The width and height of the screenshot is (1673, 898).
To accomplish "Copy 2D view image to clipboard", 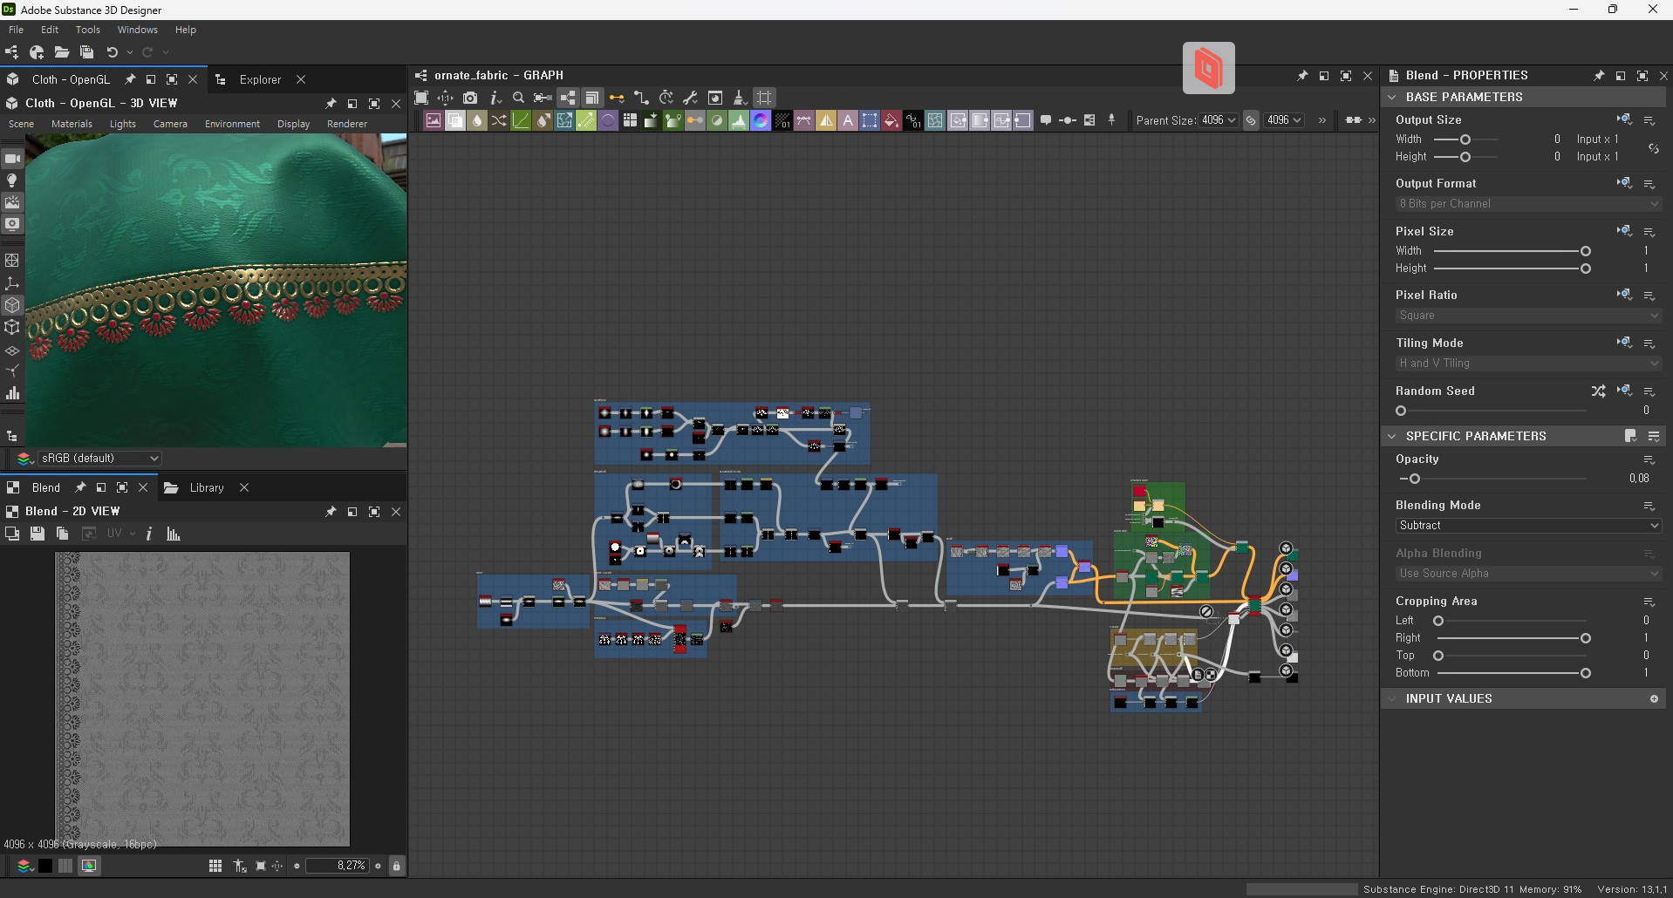I will pyautogui.click(x=62, y=534).
